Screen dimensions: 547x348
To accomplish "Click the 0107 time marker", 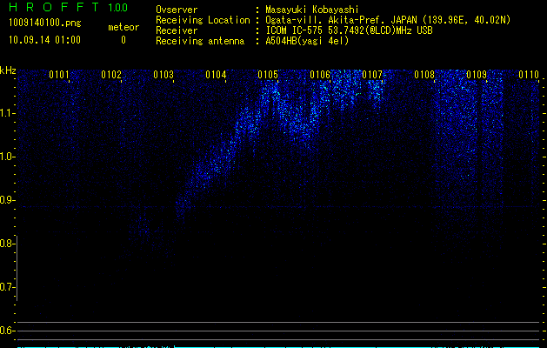I will click(x=372, y=75).
